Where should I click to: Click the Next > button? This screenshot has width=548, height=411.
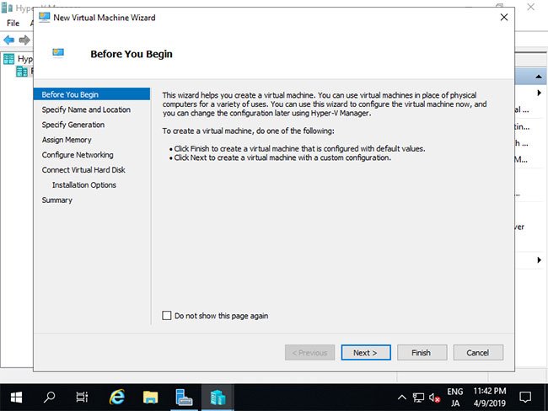pyautogui.click(x=366, y=353)
